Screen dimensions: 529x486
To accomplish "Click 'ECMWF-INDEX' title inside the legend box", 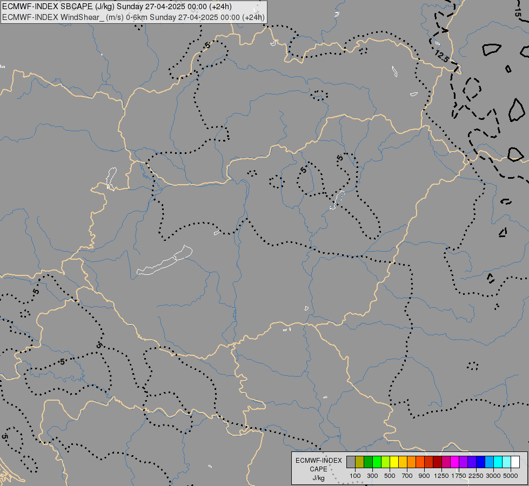I will point(318,461).
